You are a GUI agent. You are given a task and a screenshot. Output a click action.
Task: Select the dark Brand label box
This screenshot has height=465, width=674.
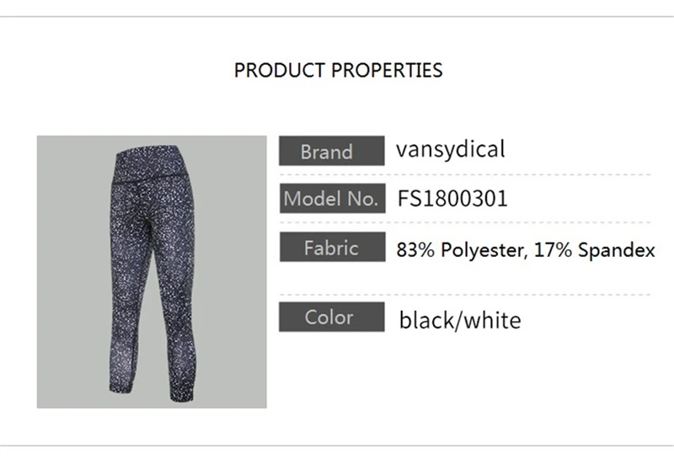331,151
